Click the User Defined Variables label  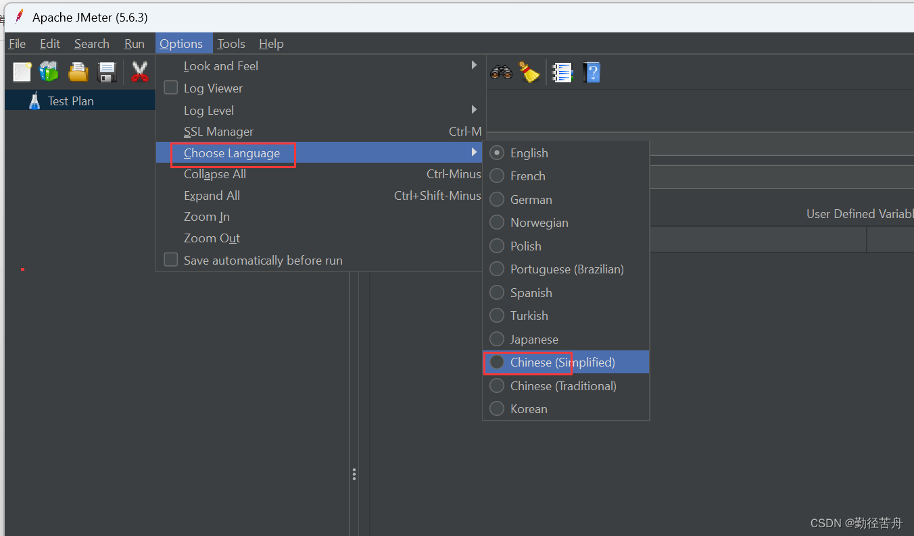(860, 213)
